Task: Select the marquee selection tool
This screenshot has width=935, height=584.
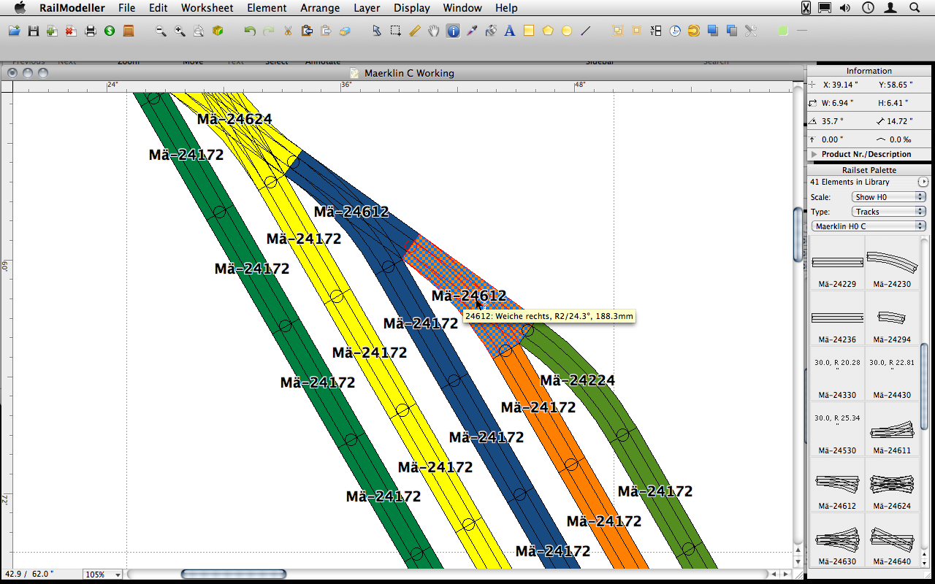Action: click(x=396, y=31)
